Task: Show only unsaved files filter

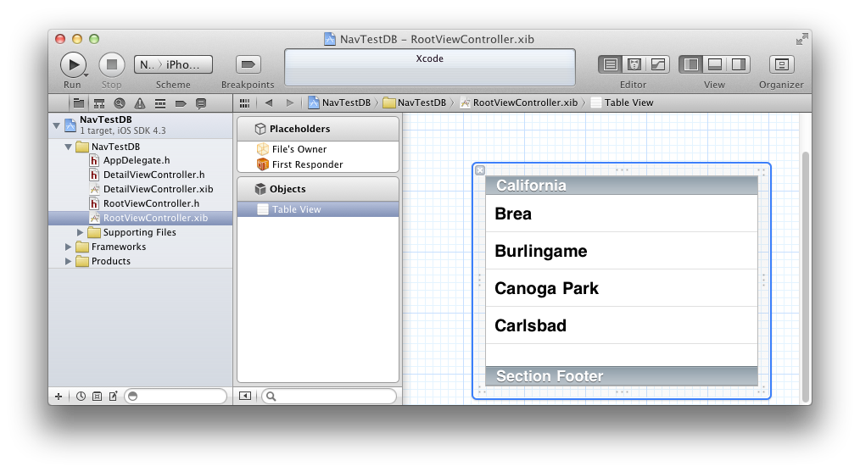Action: [x=113, y=396]
